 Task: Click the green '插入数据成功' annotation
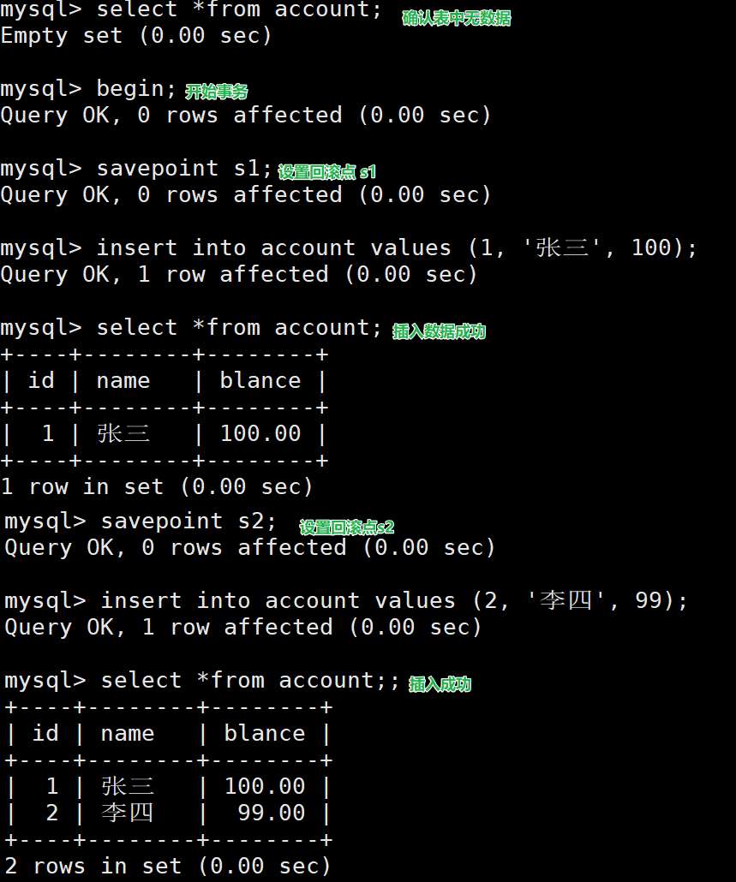pos(439,331)
